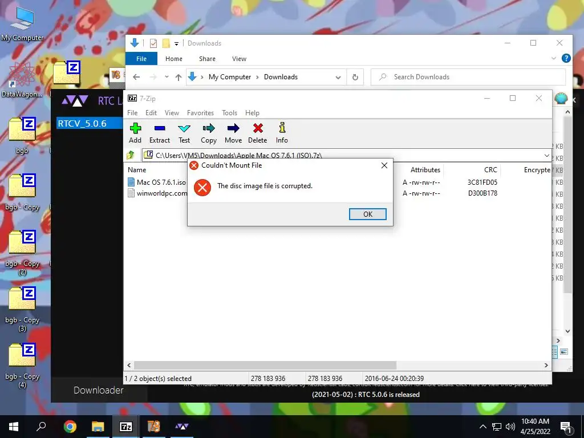
Task: Select RTCV_5.0.6 in the RTC Launcher list
Action: click(x=90, y=123)
